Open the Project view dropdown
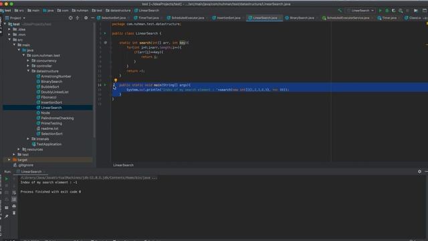Viewport: 428px width, 241px height. click(15, 18)
